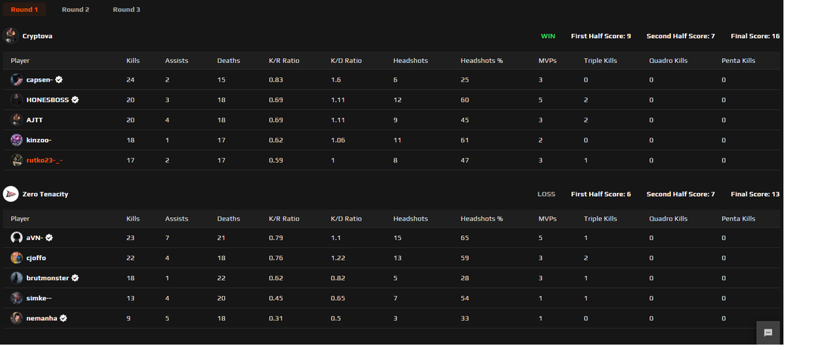Screen dimensions: 830x350
Task: Click capsen- kills value 24
Action: click(x=130, y=80)
